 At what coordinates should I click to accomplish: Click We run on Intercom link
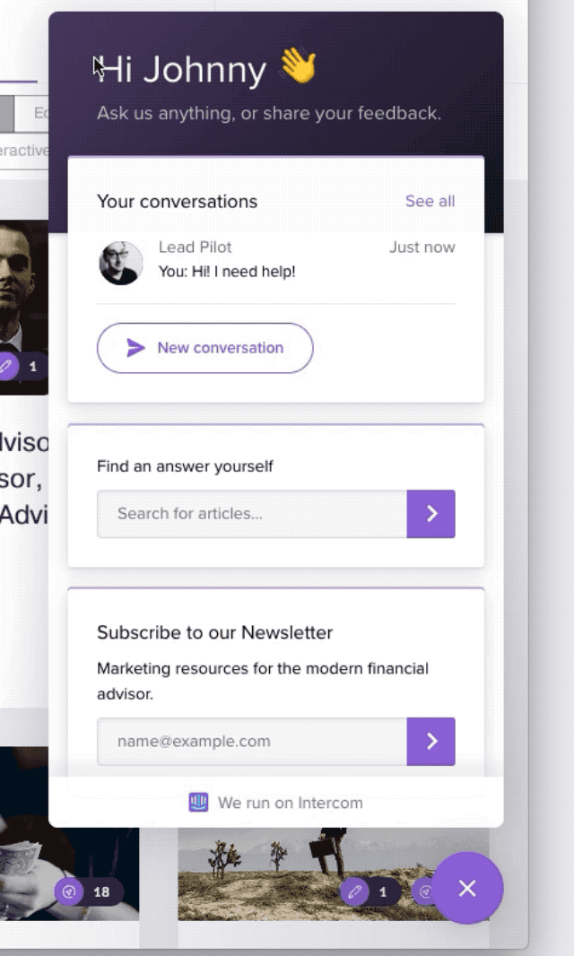275,803
